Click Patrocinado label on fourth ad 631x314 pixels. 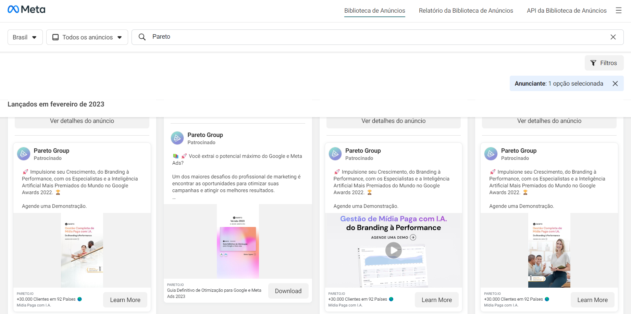point(515,158)
